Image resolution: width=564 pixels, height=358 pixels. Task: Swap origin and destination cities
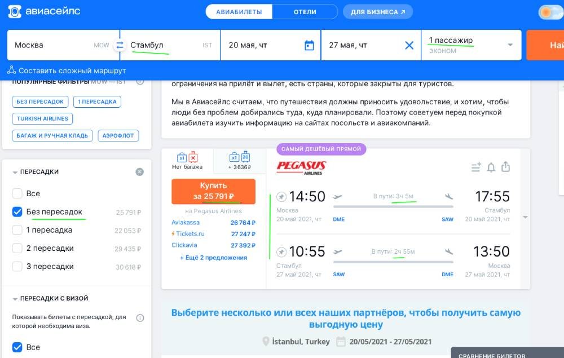pos(119,45)
